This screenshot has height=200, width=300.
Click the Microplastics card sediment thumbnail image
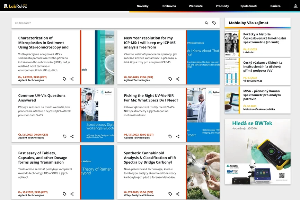pos(98,57)
